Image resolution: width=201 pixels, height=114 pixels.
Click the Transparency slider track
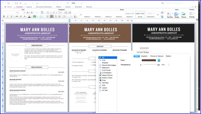pos(150,65)
